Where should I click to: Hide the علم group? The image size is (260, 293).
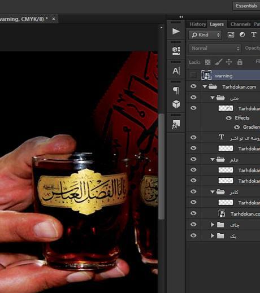[193, 159]
